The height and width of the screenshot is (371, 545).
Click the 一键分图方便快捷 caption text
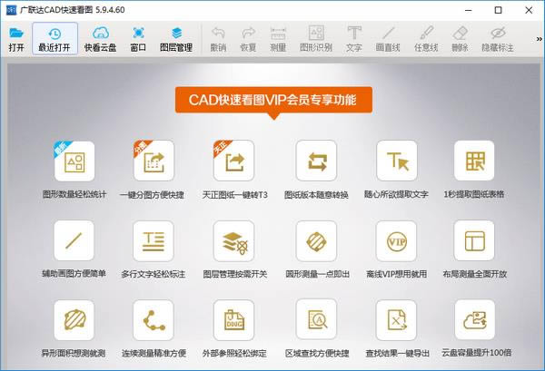pos(152,195)
